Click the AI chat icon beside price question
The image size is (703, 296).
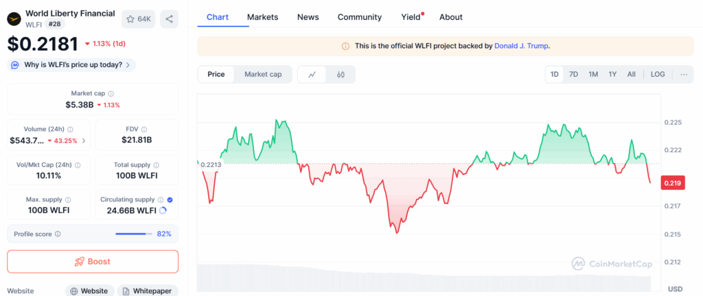[x=15, y=65]
